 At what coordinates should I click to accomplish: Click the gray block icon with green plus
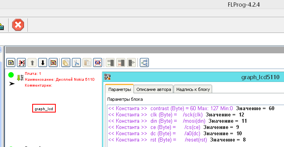point(110,63)
